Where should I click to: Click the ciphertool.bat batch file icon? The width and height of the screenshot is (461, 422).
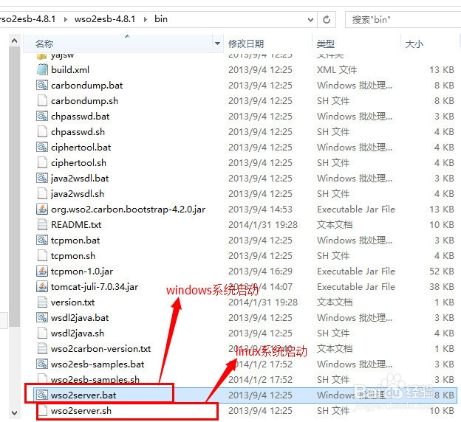tap(42, 147)
